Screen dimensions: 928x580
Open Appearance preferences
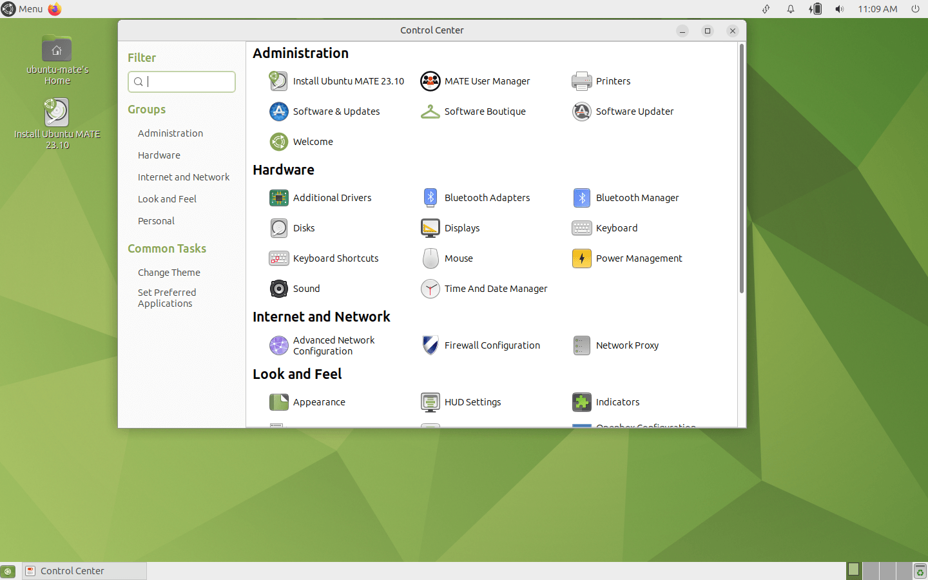click(x=307, y=402)
